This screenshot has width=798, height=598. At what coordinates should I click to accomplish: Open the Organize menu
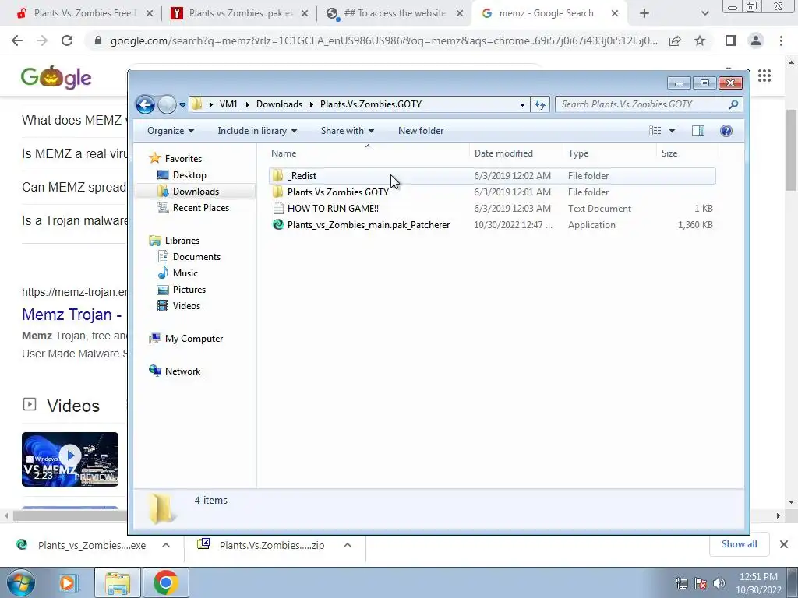click(171, 131)
